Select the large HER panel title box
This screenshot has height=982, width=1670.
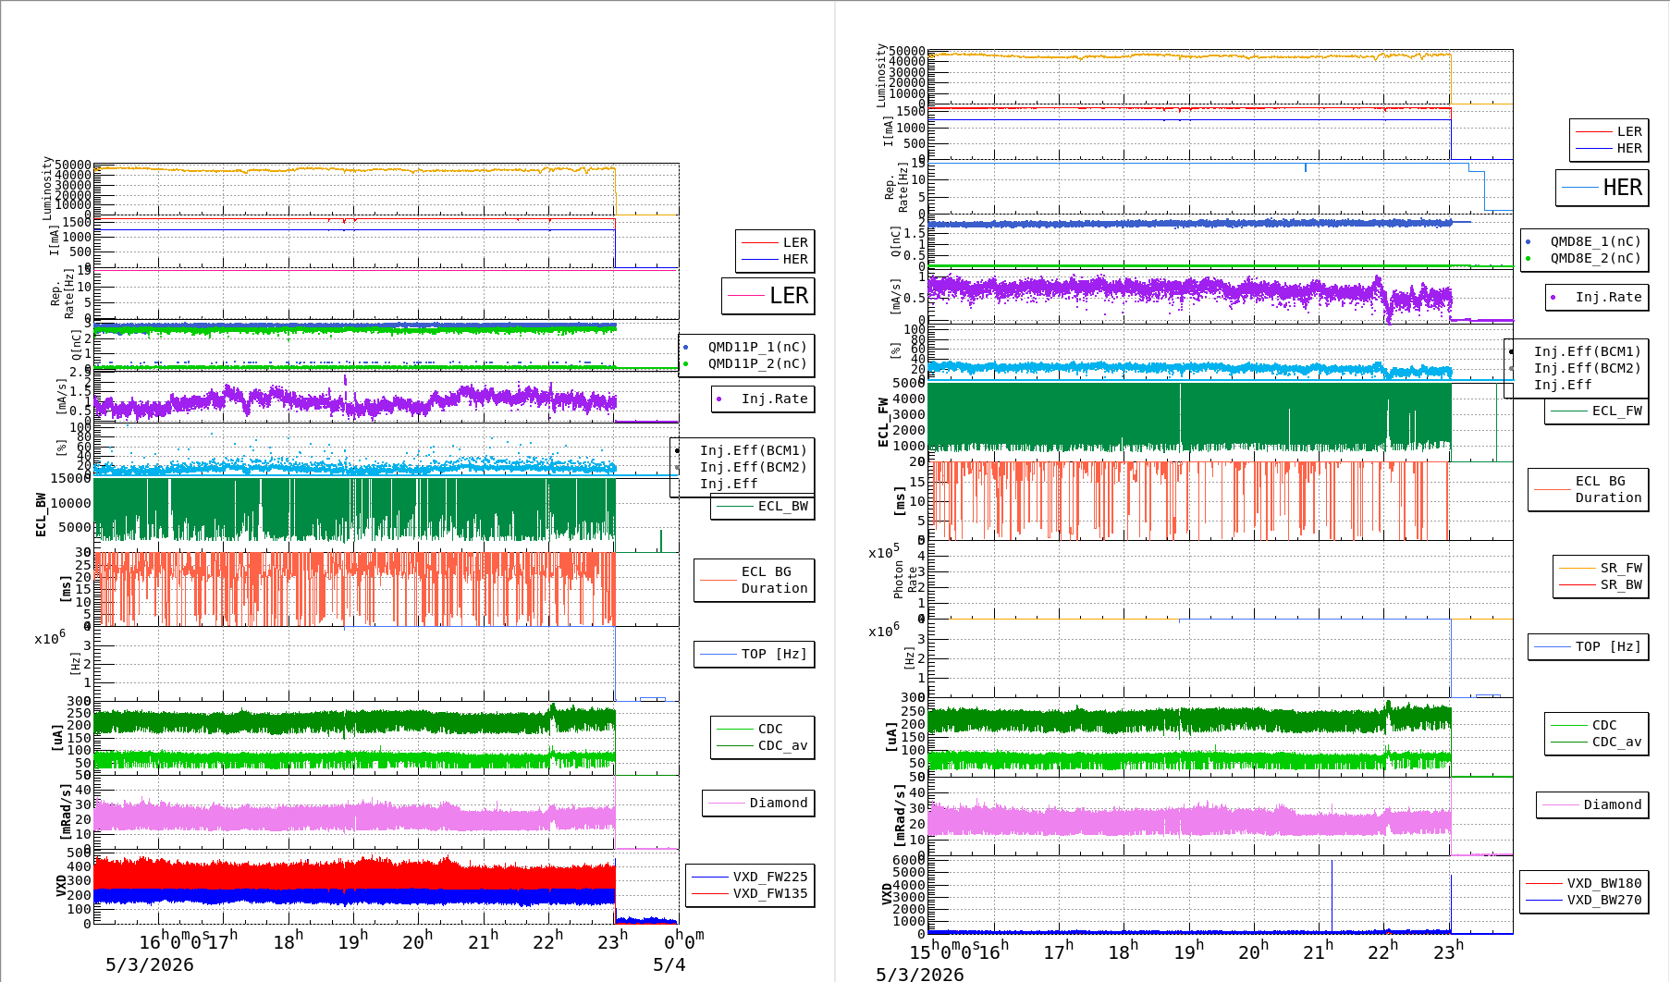click(1602, 188)
